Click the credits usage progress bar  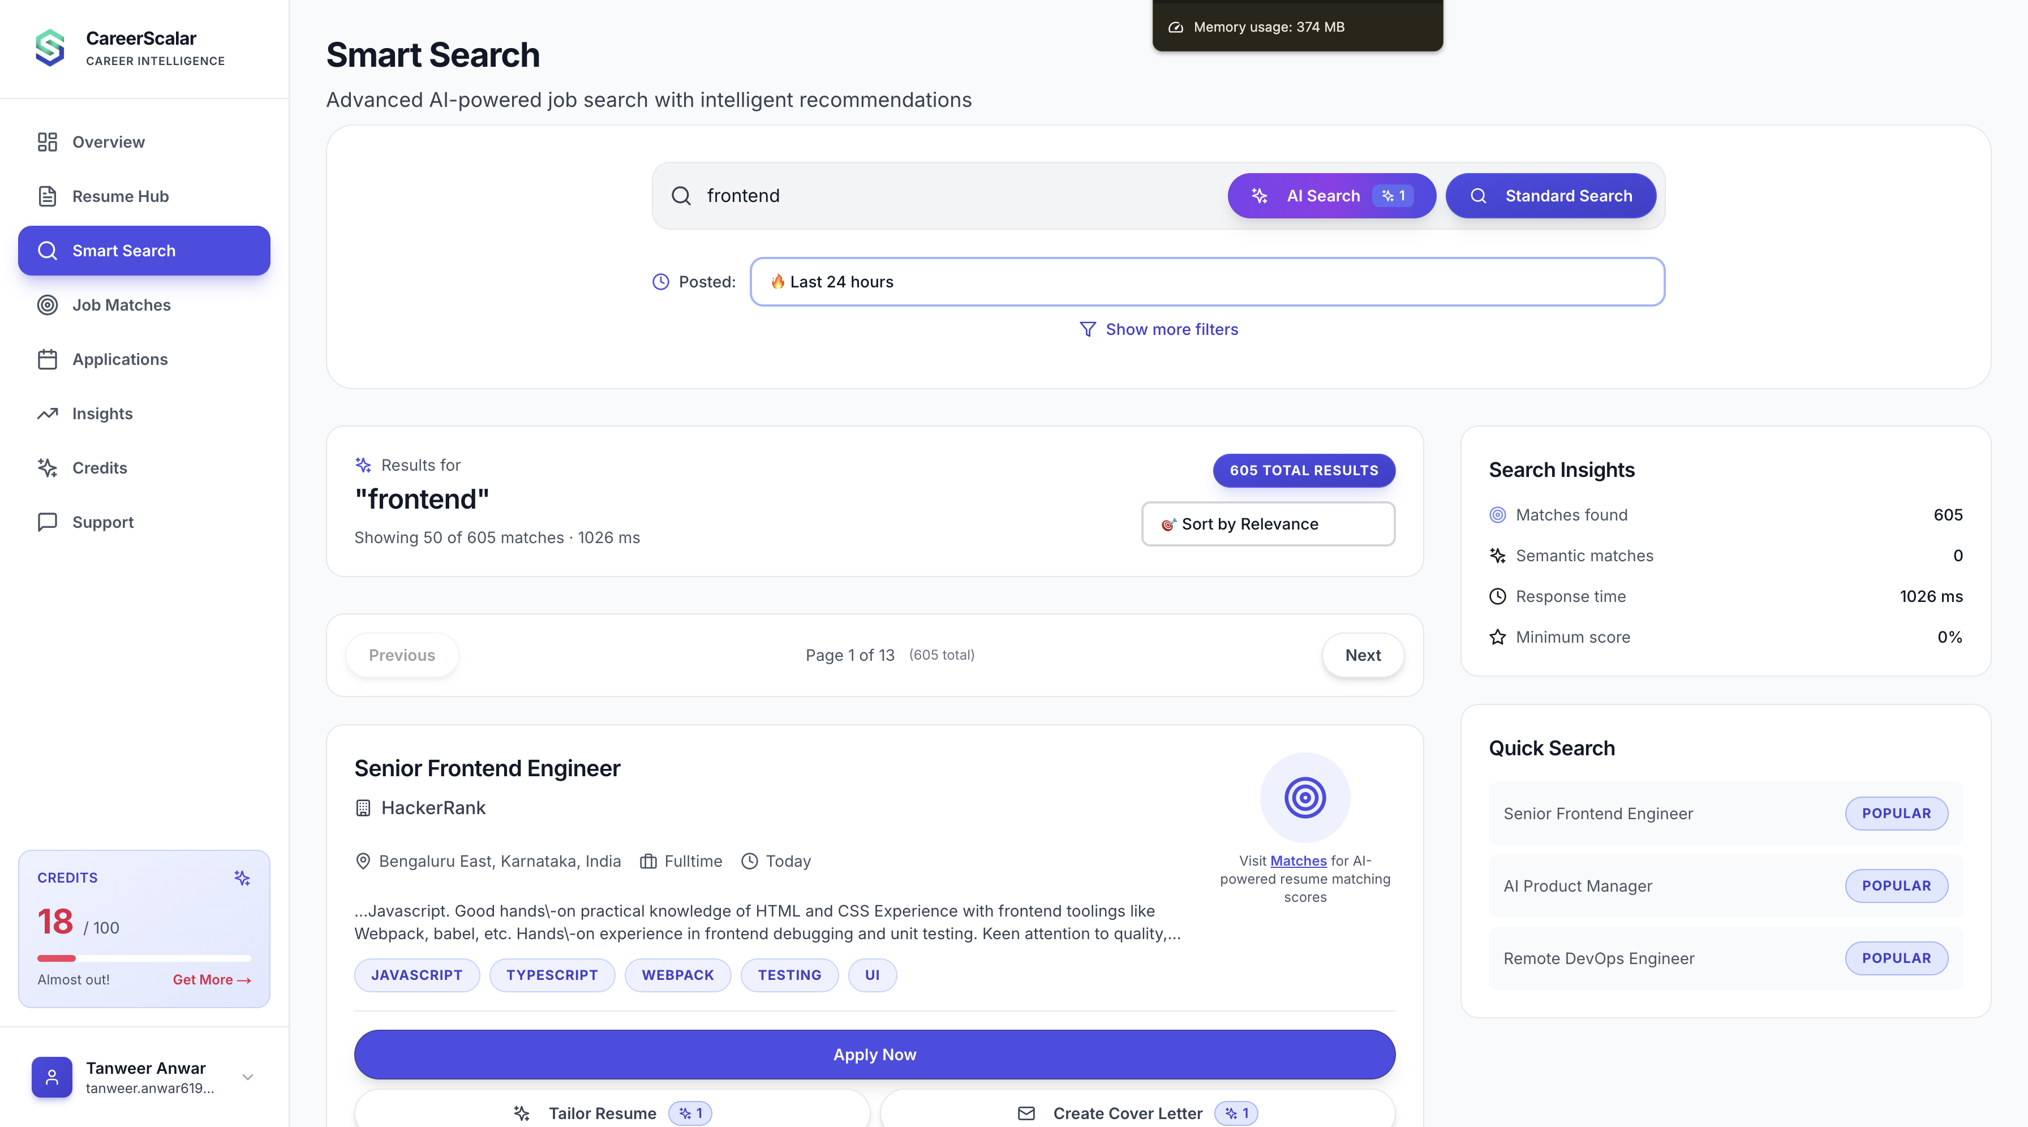144,958
